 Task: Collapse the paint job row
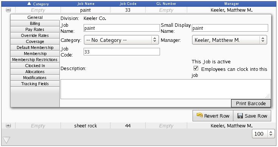pyautogui.click(x=8, y=10)
